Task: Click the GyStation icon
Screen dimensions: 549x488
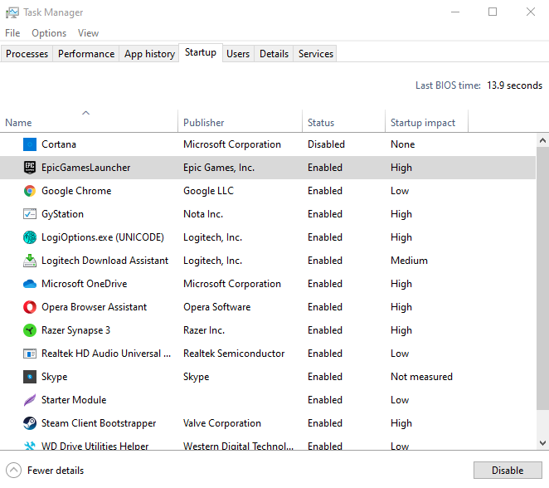Action: coord(30,214)
